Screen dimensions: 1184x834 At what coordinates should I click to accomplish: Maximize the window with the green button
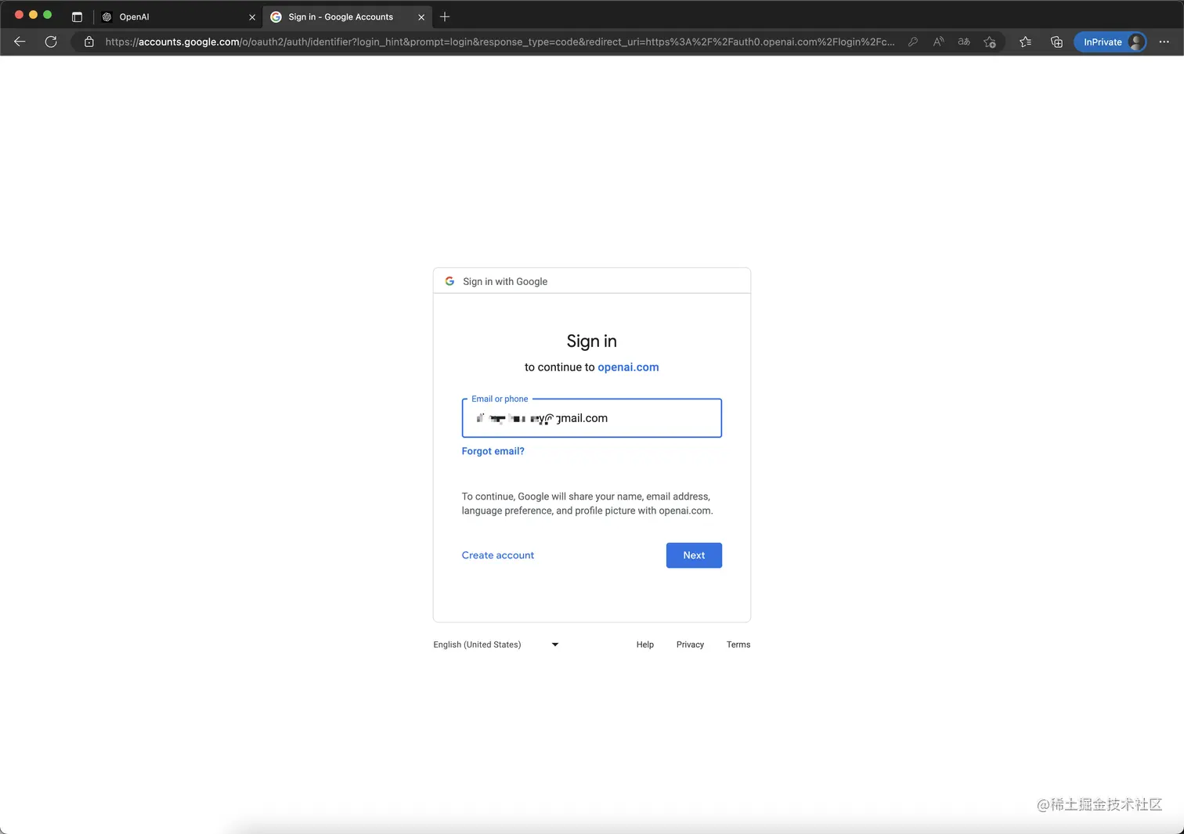coord(47,15)
